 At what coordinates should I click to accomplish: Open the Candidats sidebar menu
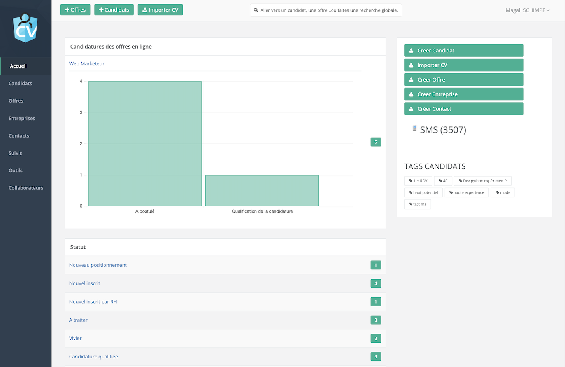[20, 84]
